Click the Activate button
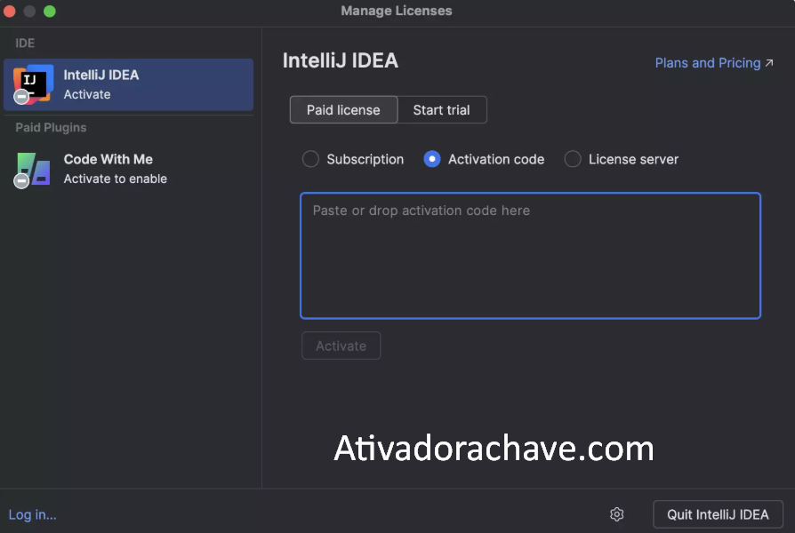Screen dimensions: 795x533 click(341, 346)
